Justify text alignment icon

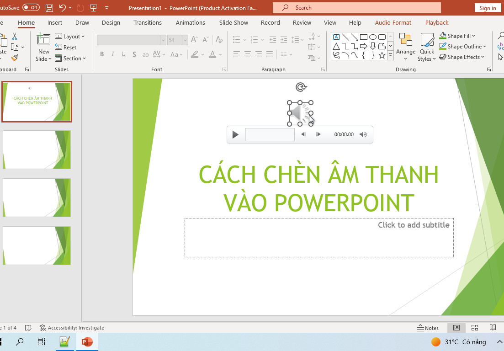[269, 54]
